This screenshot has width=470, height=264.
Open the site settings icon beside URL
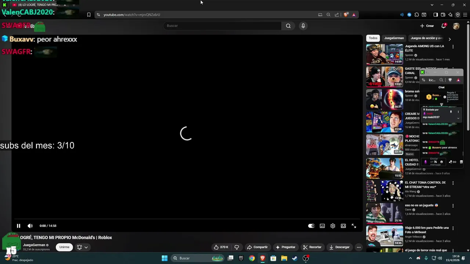pos(98,15)
